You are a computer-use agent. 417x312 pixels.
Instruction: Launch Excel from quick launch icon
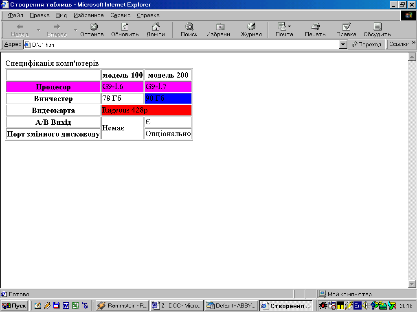[75, 305]
